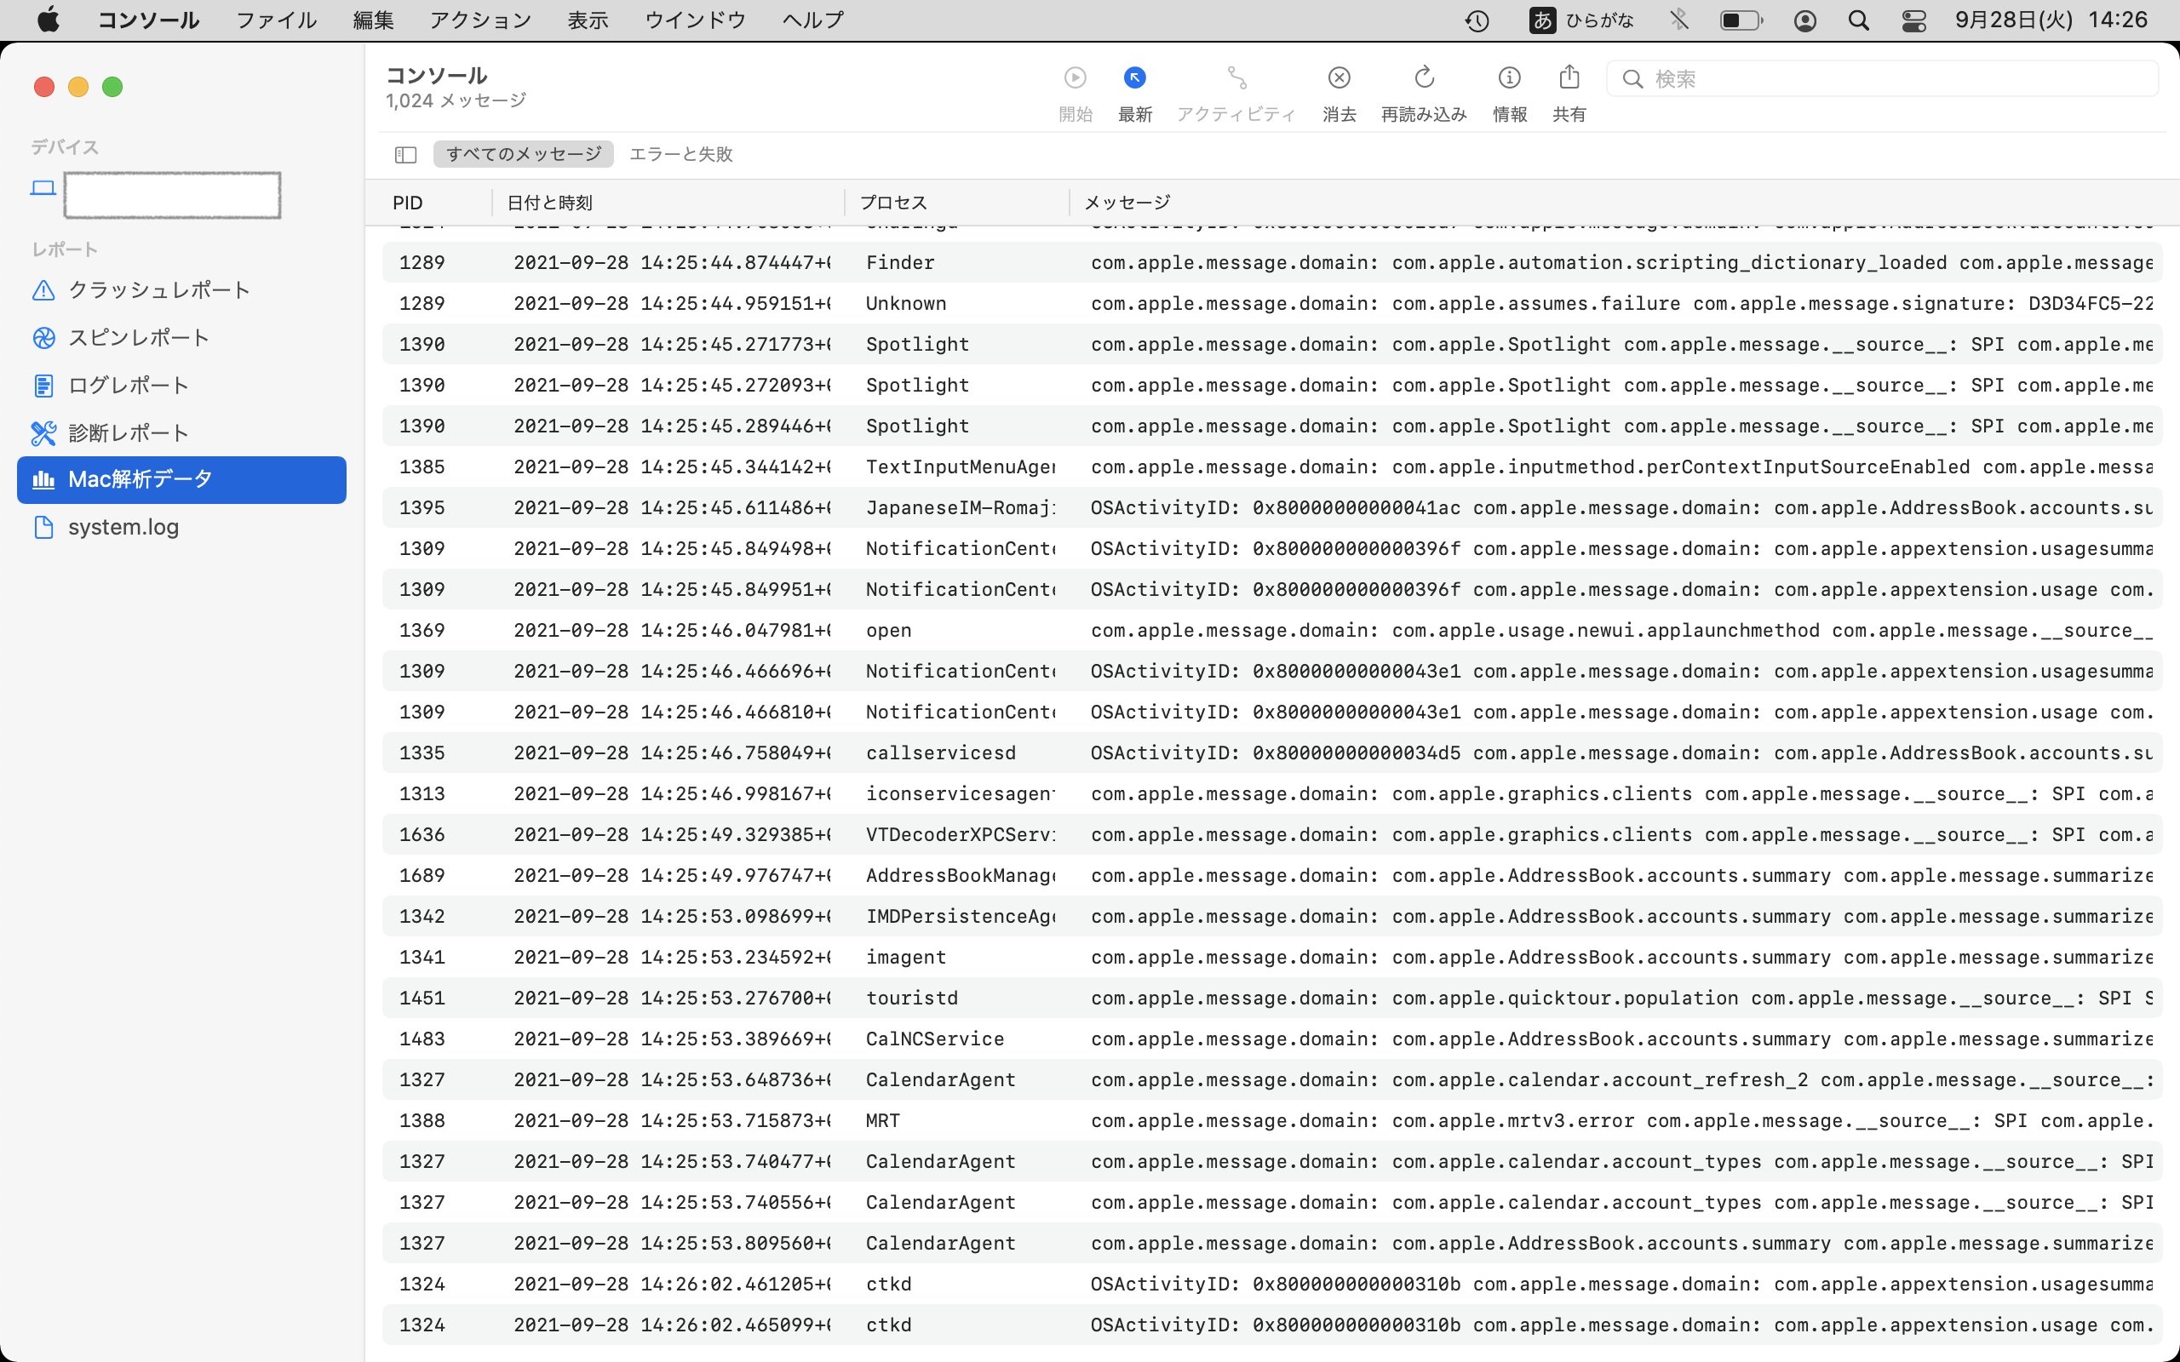
Task: Click the 最新 (Now) toolbar icon
Action: pyautogui.click(x=1134, y=78)
